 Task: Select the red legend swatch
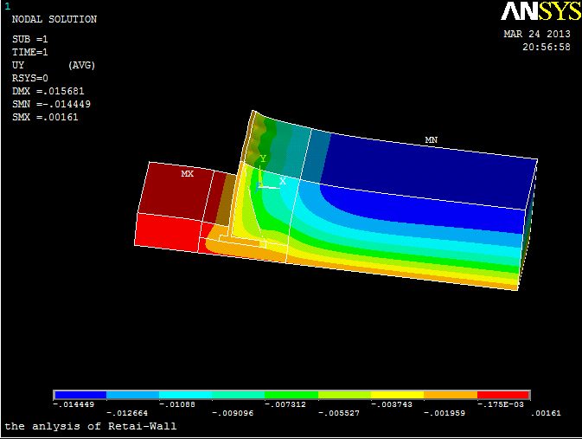click(x=503, y=395)
